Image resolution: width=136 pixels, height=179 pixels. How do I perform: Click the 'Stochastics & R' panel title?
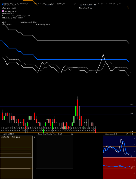(111, 134)
